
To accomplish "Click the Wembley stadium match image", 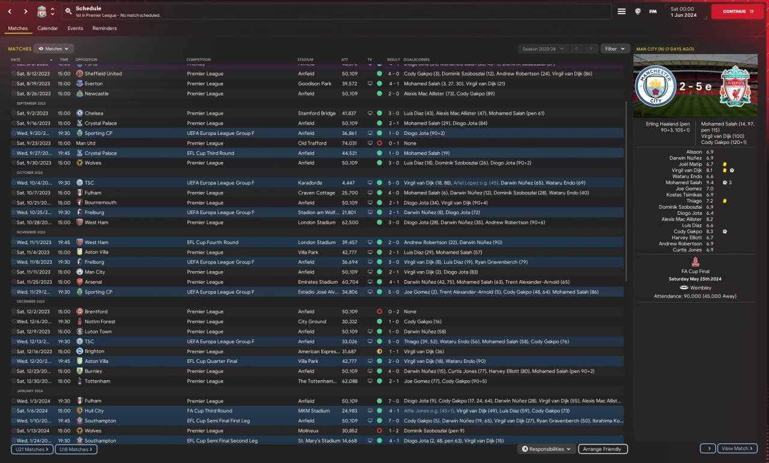I will click(696, 86).
